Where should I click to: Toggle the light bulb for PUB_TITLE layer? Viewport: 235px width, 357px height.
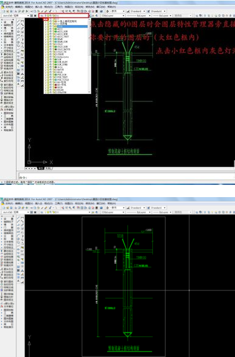(x=46, y=80)
